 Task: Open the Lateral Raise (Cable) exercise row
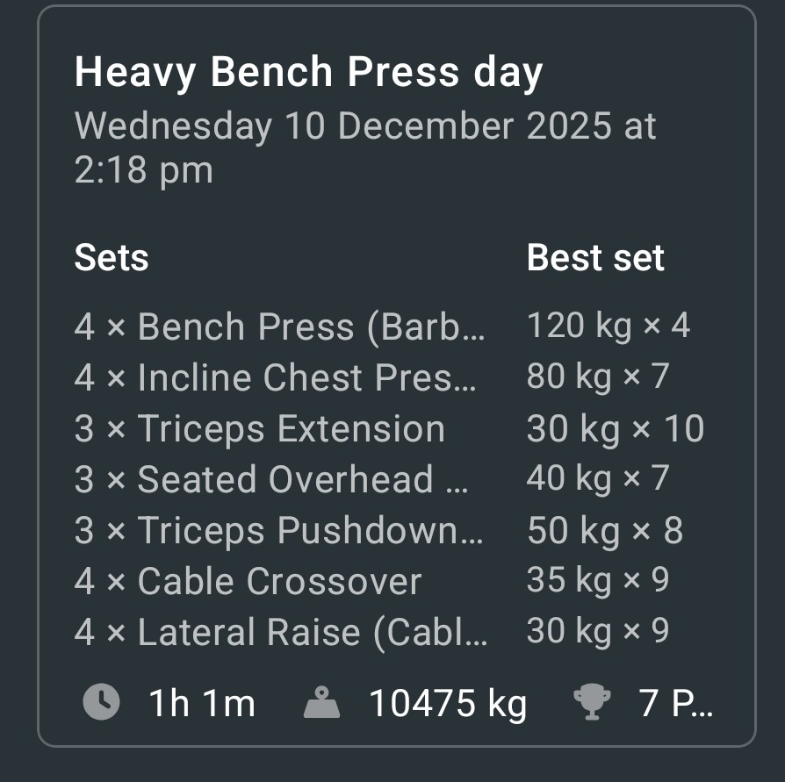tap(279, 632)
